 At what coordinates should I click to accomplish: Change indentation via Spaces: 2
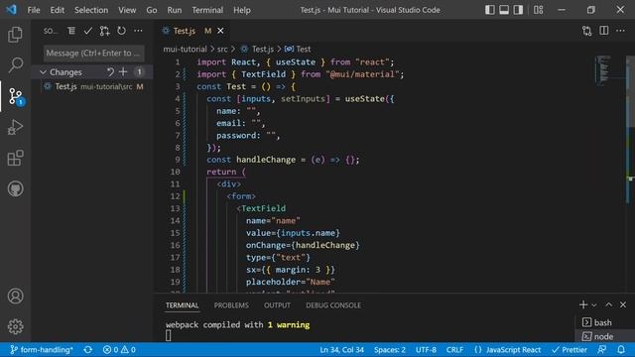[x=390, y=350]
